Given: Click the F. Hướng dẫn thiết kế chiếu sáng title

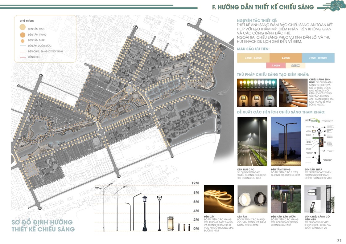Looking at the screenshot, I should [x=263, y=7].
